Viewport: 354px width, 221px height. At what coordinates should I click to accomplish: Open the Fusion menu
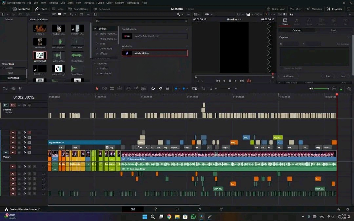tap(100, 3)
